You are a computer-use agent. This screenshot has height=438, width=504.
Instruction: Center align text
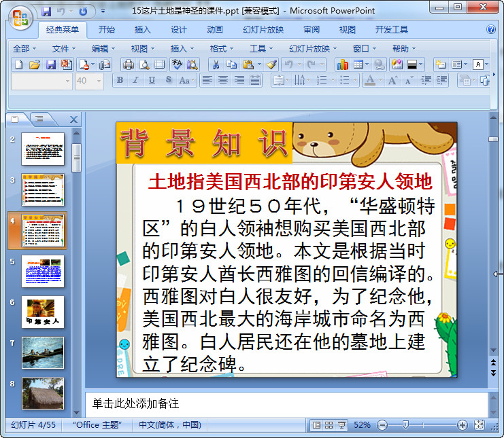pyautogui.click(x=223, y=80)
